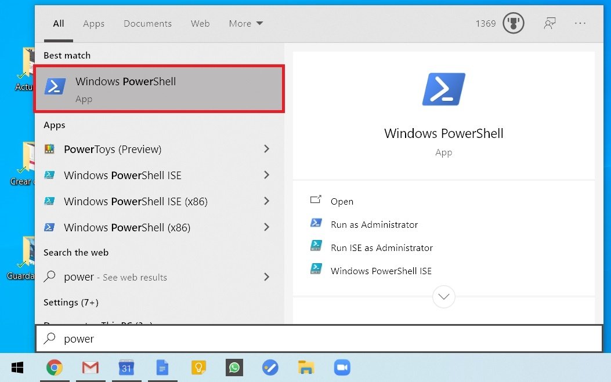Open Google Docs from the taskbar

(x=162, y=368)
